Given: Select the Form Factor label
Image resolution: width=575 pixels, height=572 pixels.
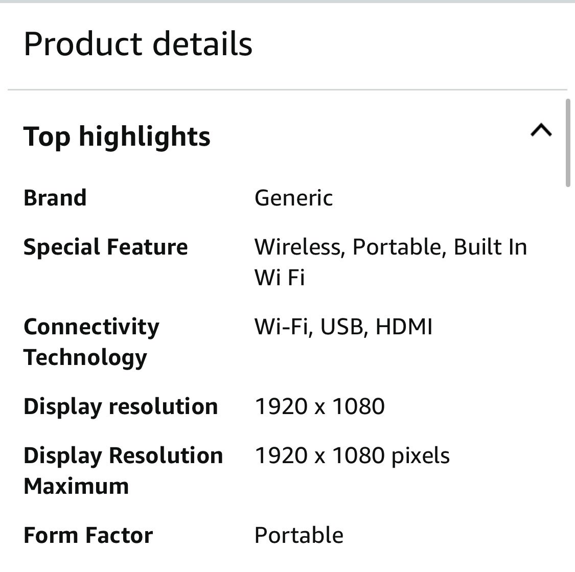Looking at the screenshot, I should click(88, 535).
